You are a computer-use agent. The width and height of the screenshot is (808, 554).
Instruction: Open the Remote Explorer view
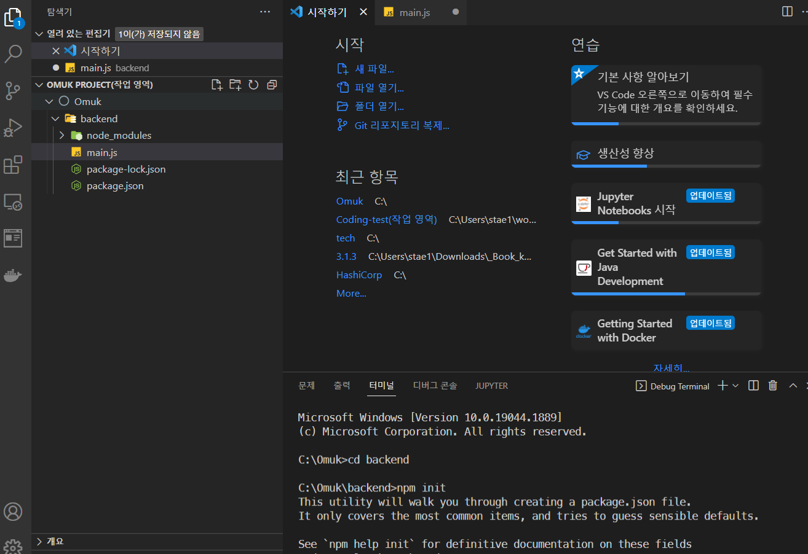click(14, 201)
